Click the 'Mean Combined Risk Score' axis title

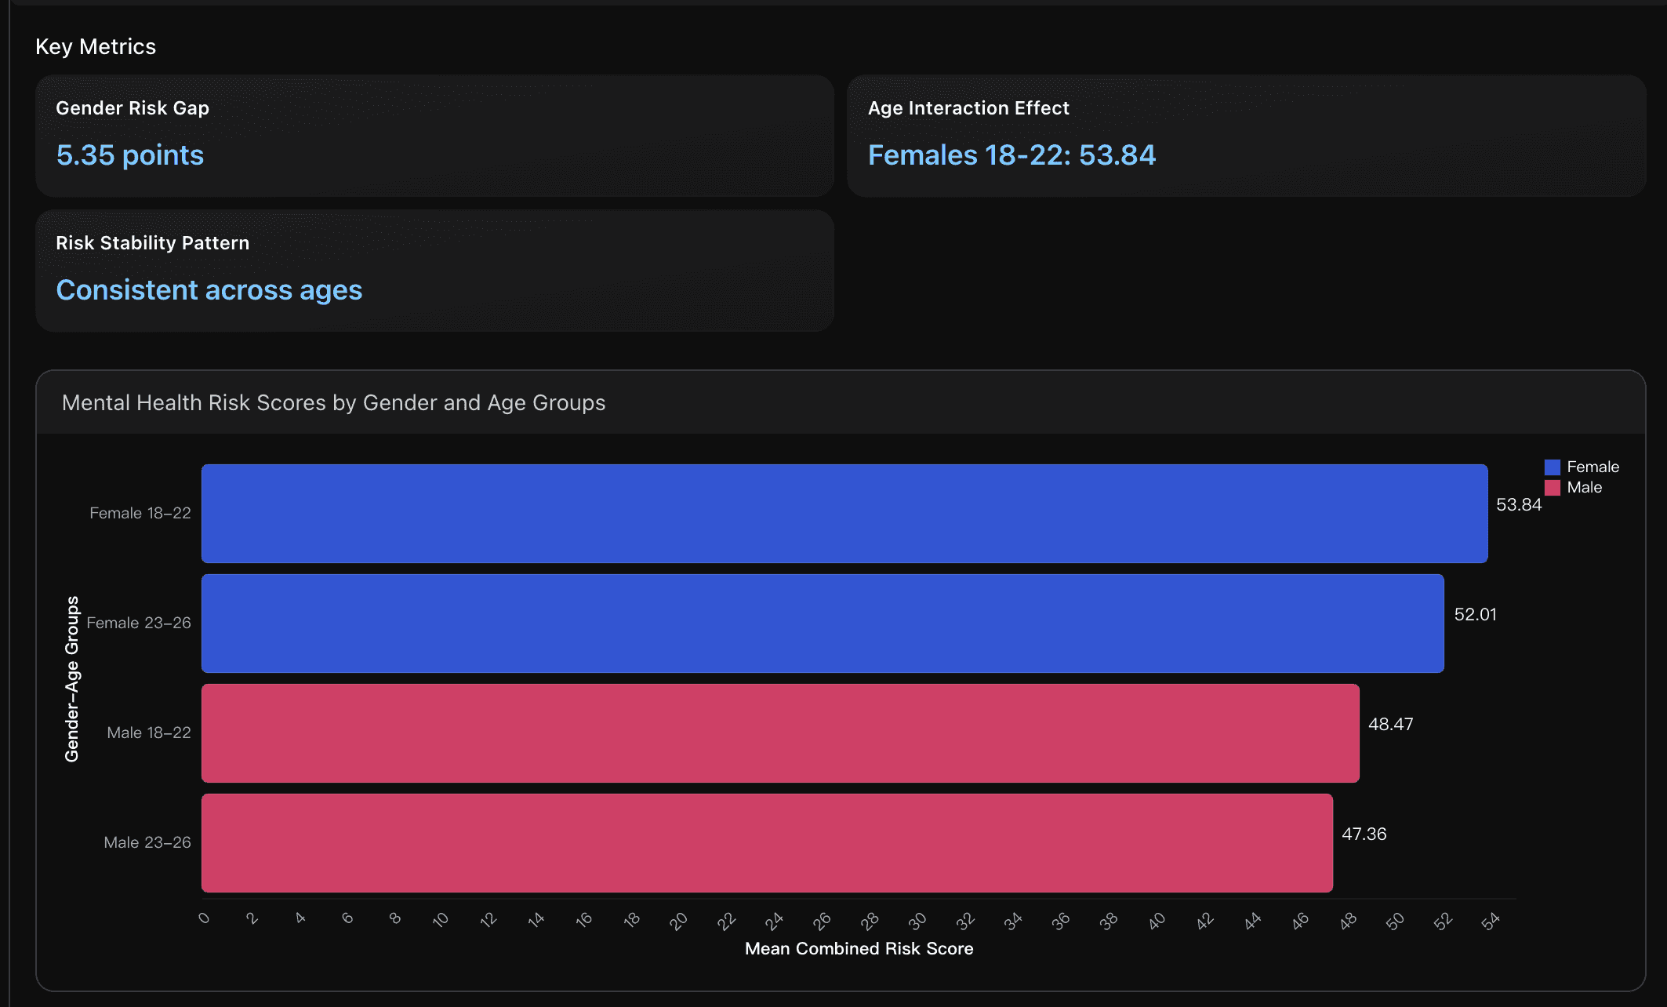point(859,948)
